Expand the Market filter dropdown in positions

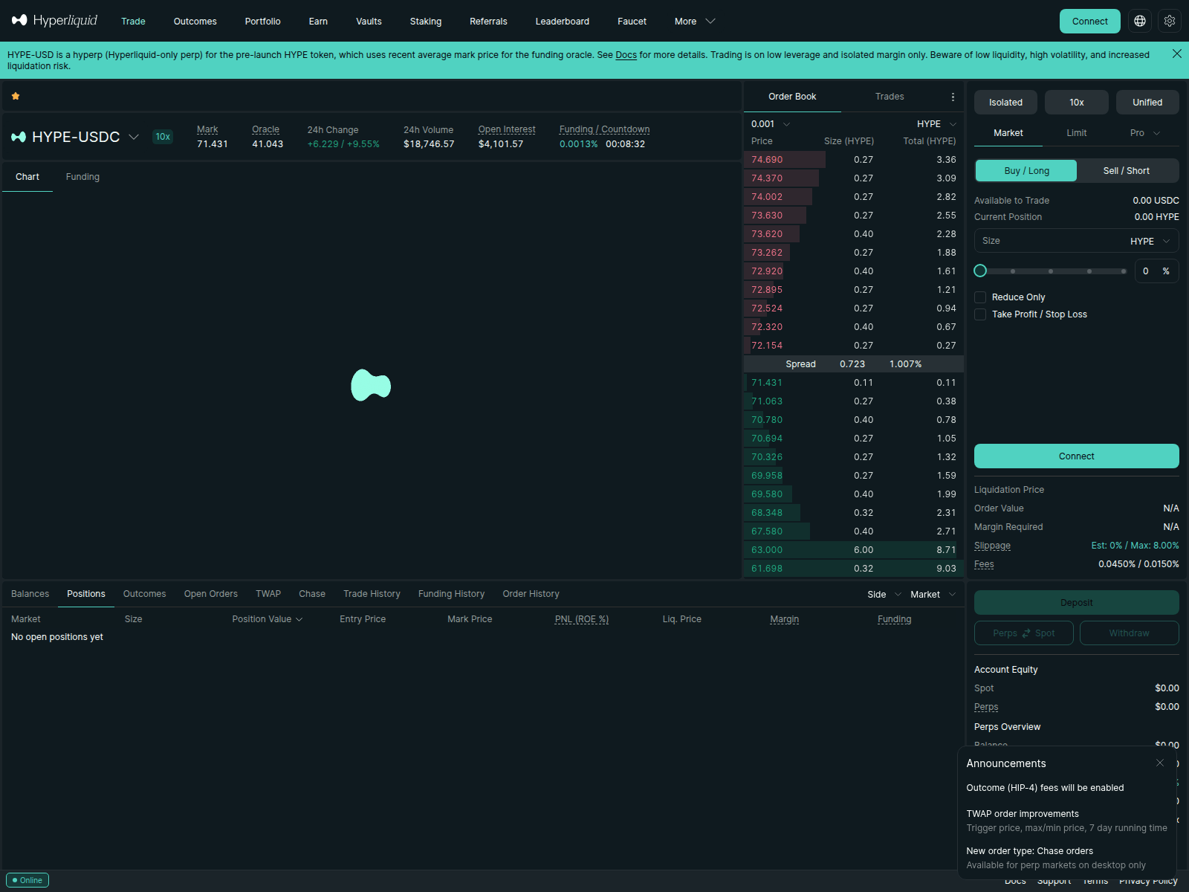pos(933,595)
